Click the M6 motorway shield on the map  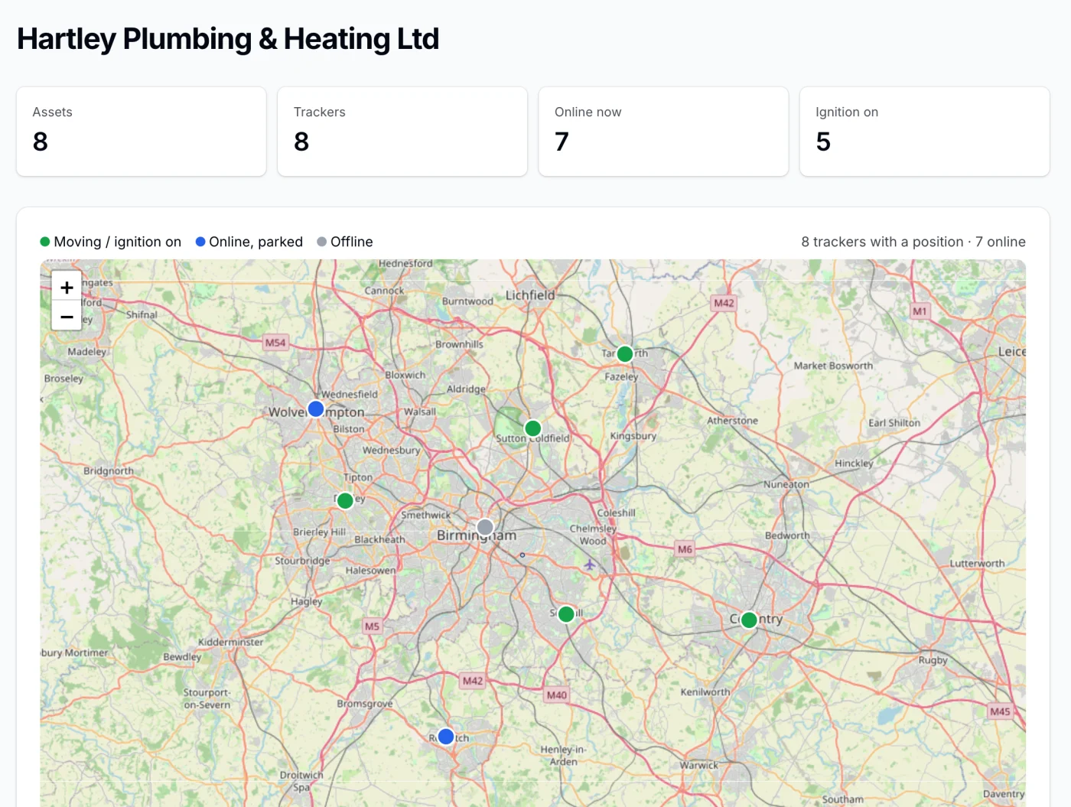tap(685, 549)
